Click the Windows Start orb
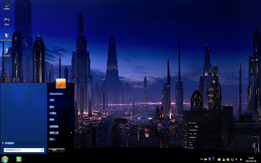Screen dimensions: 261x163 point(5,159)
